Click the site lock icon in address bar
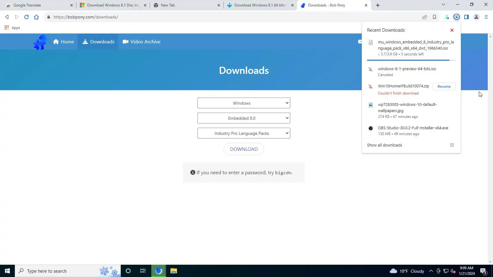Screen dimensions: 493x277 point(48,17)
